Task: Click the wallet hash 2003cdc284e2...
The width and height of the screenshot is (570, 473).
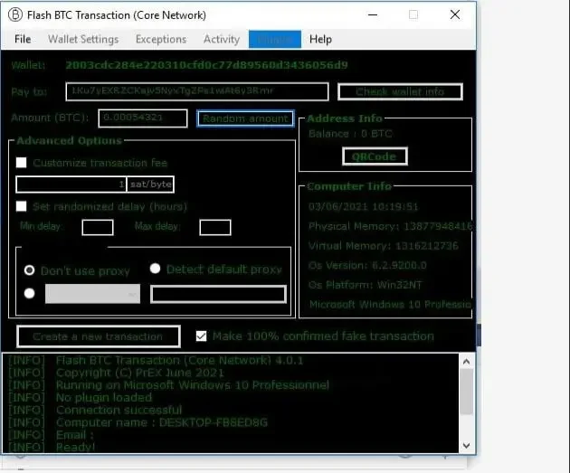Action: tap(206, 65)
